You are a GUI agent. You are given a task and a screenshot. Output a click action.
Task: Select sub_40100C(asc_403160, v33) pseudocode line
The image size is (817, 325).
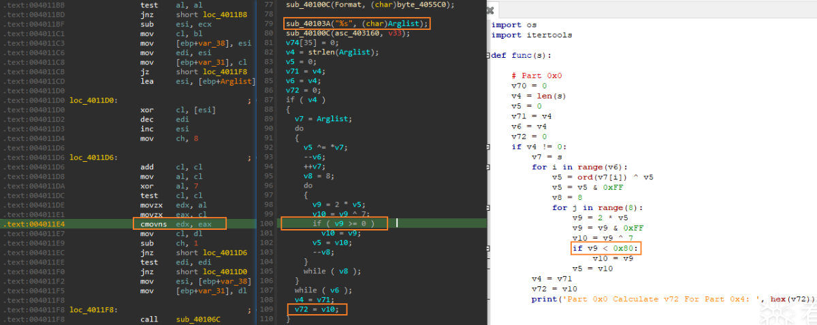348,33
